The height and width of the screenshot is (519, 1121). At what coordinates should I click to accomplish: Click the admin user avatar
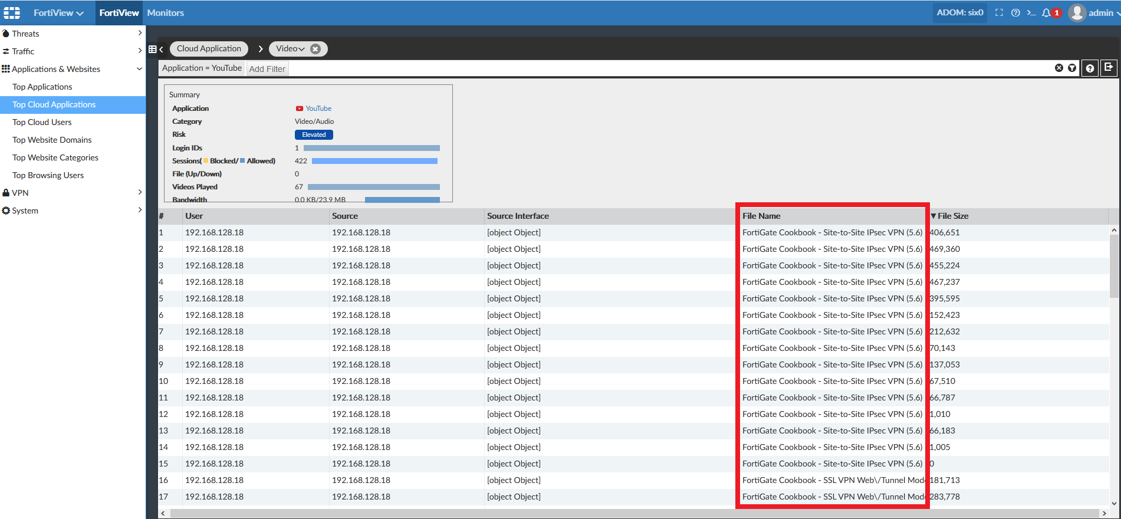tap(1077, 12)
